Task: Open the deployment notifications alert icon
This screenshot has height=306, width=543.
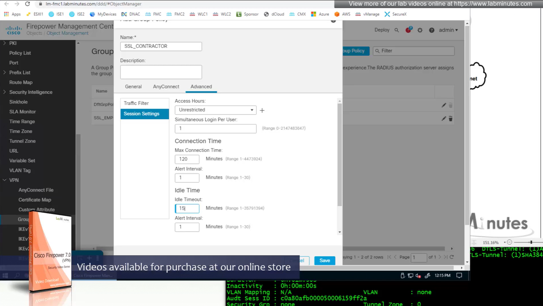Action: click(x=408, y=30)
